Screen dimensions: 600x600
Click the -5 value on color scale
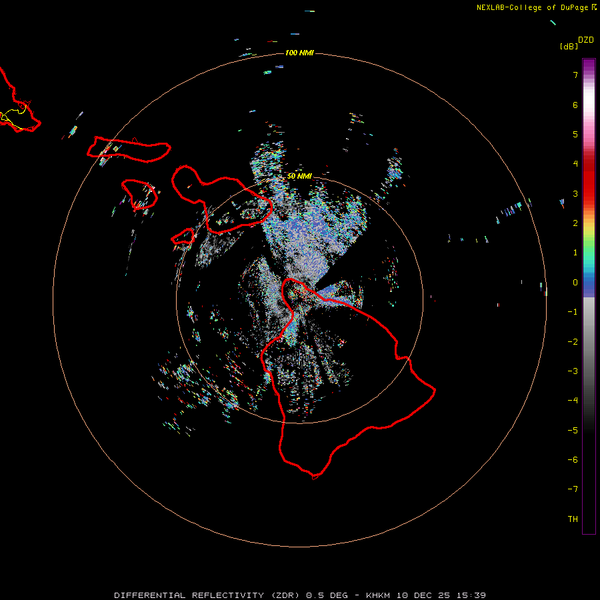coord(573,431)
